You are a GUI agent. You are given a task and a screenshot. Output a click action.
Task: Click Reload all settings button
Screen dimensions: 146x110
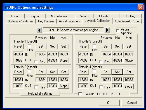point(40,93)
